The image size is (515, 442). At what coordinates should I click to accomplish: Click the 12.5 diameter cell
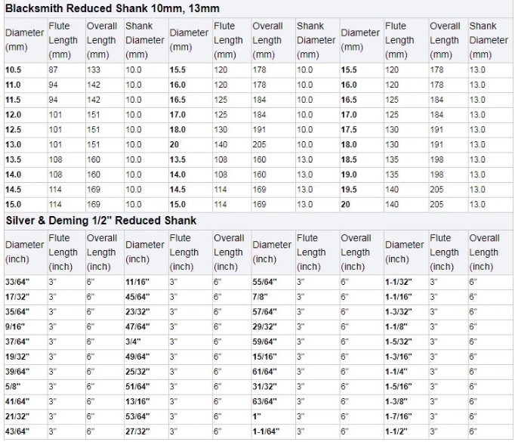click(x=14, y=129)
